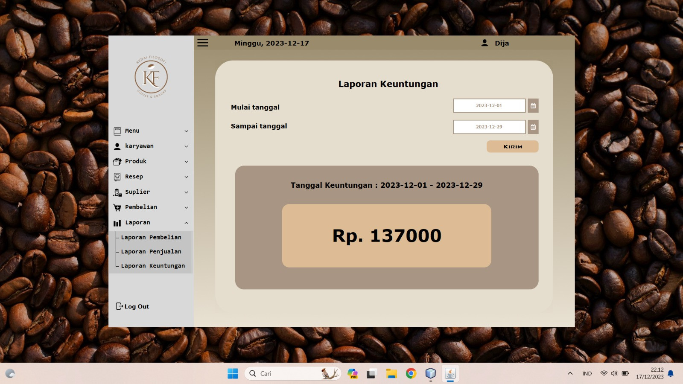The width and height of the screenshot is (683, 384).
Task: Open calendar picker for Mulai tanggal
Action: (x=533, y=105)
